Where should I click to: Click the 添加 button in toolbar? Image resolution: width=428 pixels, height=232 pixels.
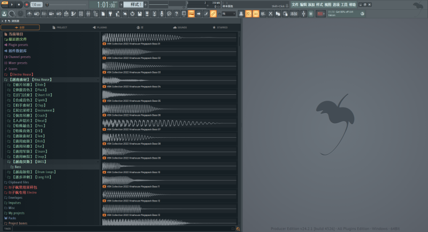point(294,13)
